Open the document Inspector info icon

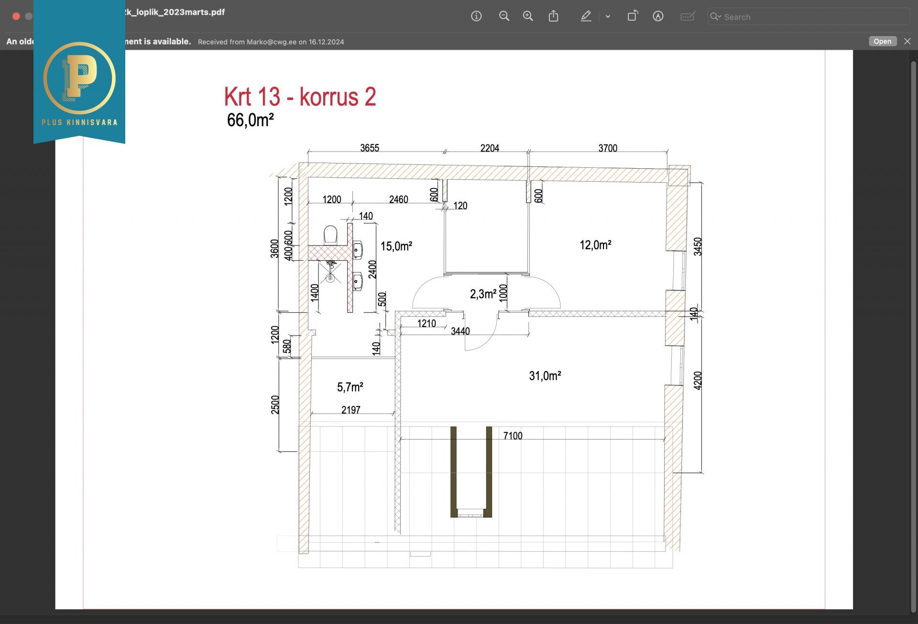point(476,16)
